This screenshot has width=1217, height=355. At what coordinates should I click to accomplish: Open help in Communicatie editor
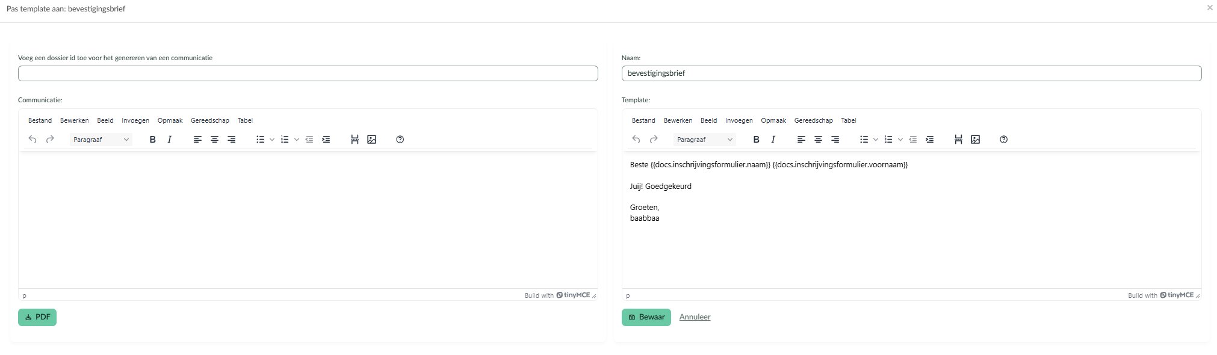pyautogui.click(x=400, y=140)
